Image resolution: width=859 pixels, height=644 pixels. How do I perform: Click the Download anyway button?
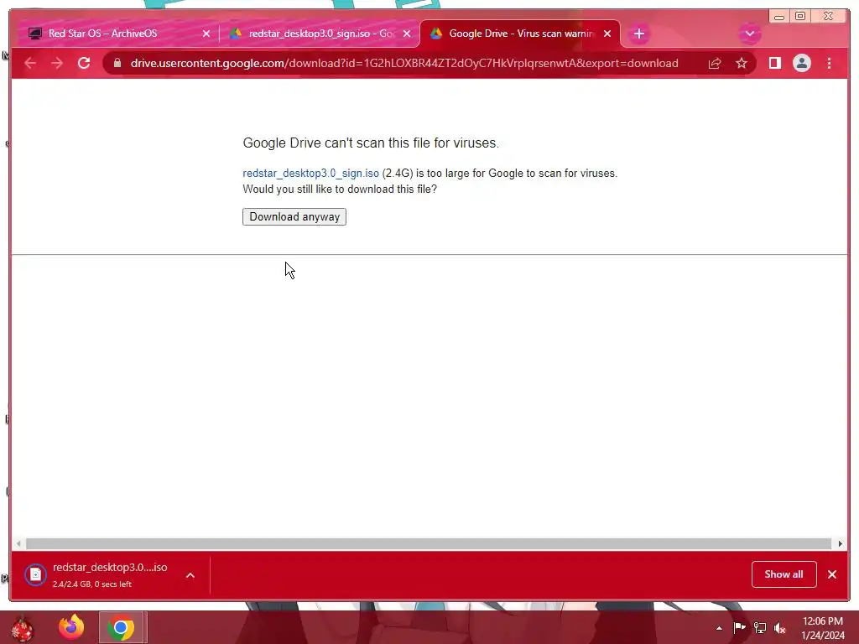[x=294, y=217]
